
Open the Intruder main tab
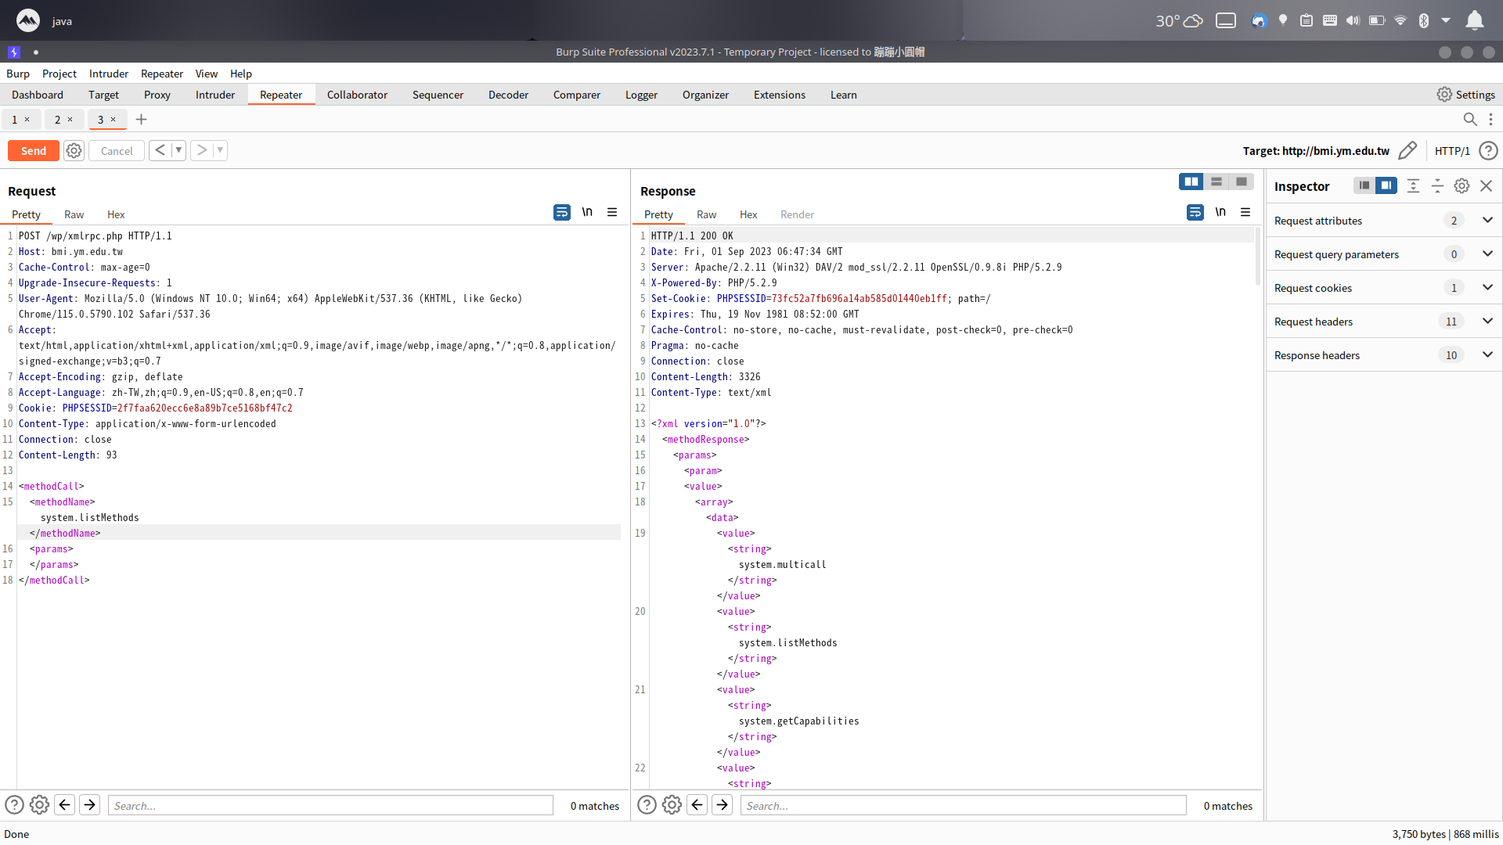215,95
